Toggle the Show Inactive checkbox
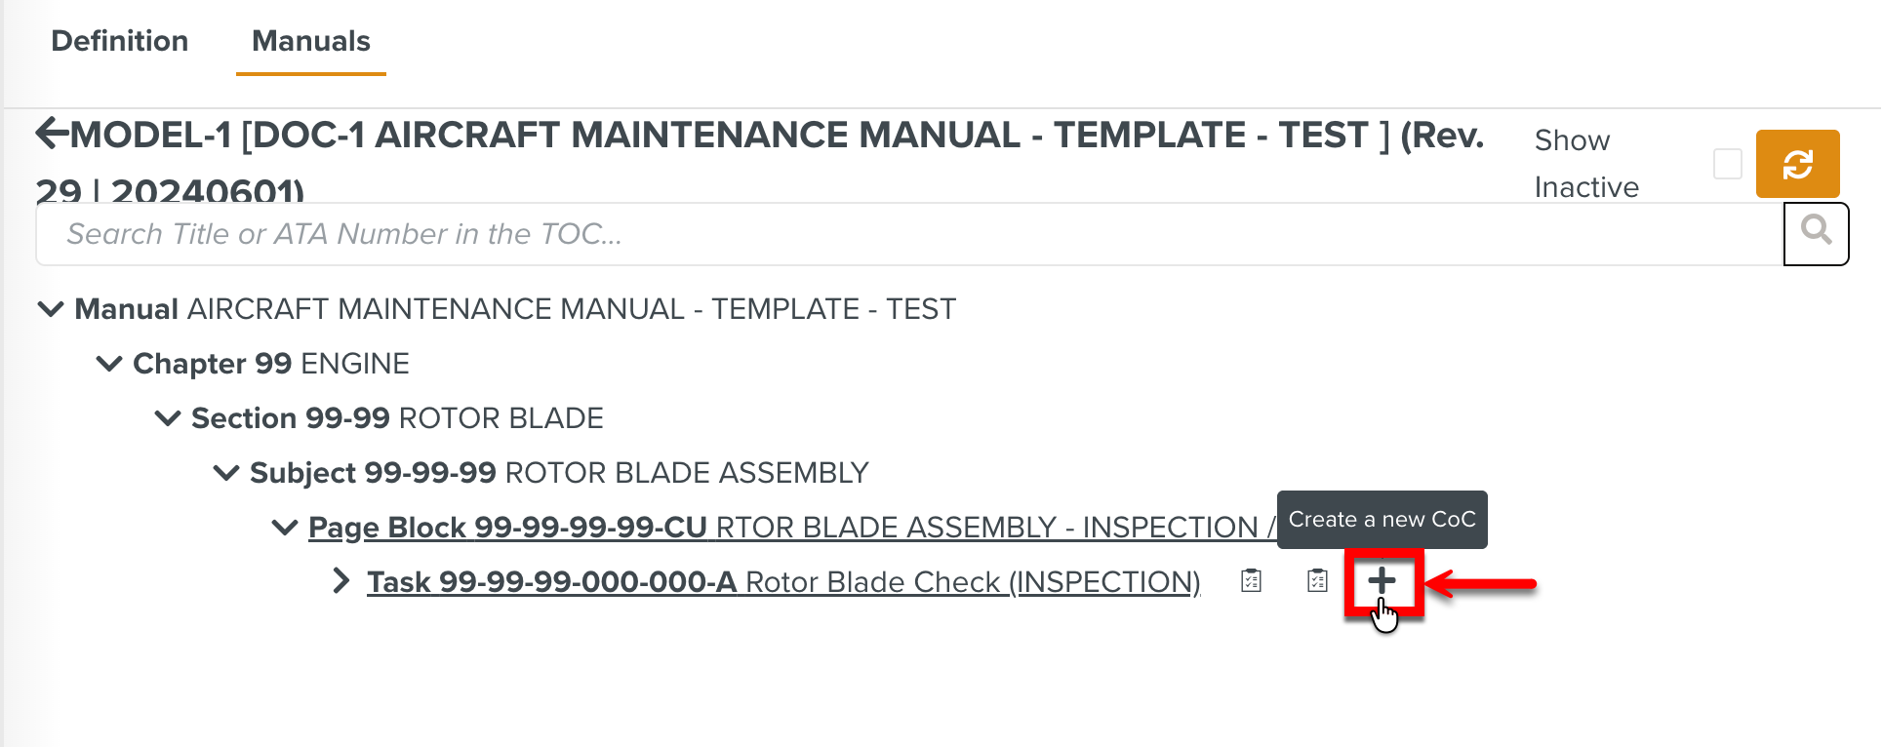The width and height of the screenshot is (1883, 747). pos(1727,164)
